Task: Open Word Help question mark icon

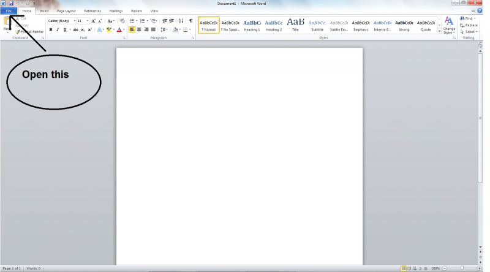Action: coord(479,11)
